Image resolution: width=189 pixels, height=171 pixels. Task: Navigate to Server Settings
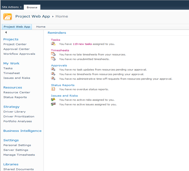16,150
